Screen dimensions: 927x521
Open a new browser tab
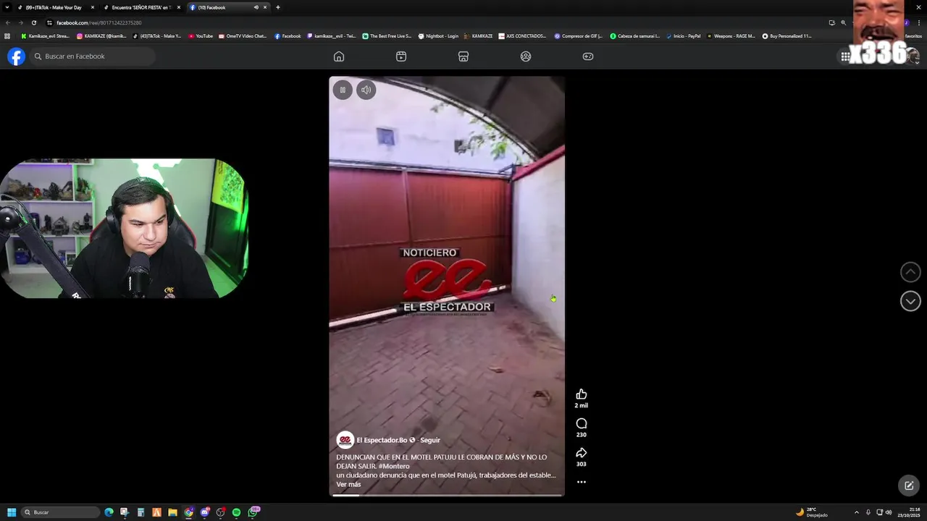278,7
